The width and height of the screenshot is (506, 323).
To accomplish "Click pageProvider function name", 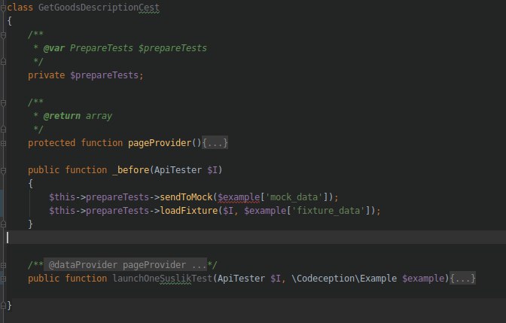I will 160,143.
